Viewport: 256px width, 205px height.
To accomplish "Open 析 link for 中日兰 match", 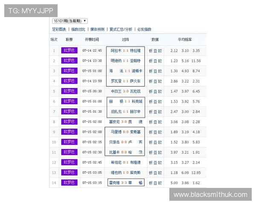I will tap(151, 91).
